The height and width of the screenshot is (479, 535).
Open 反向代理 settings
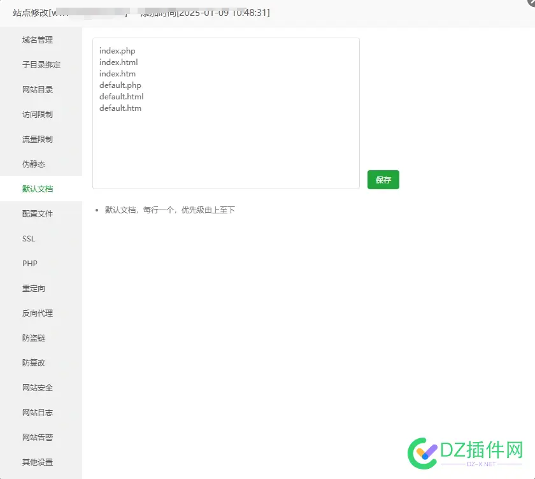[38, 313]
